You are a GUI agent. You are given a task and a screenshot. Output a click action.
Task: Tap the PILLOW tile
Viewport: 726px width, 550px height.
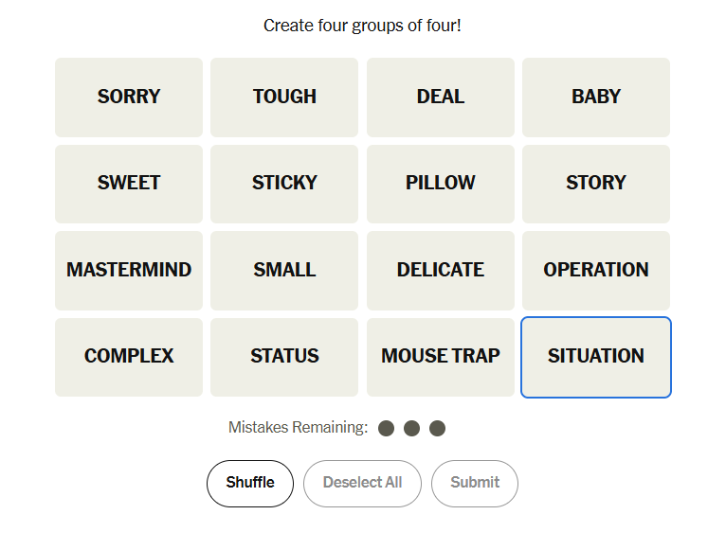pos(441,183)
